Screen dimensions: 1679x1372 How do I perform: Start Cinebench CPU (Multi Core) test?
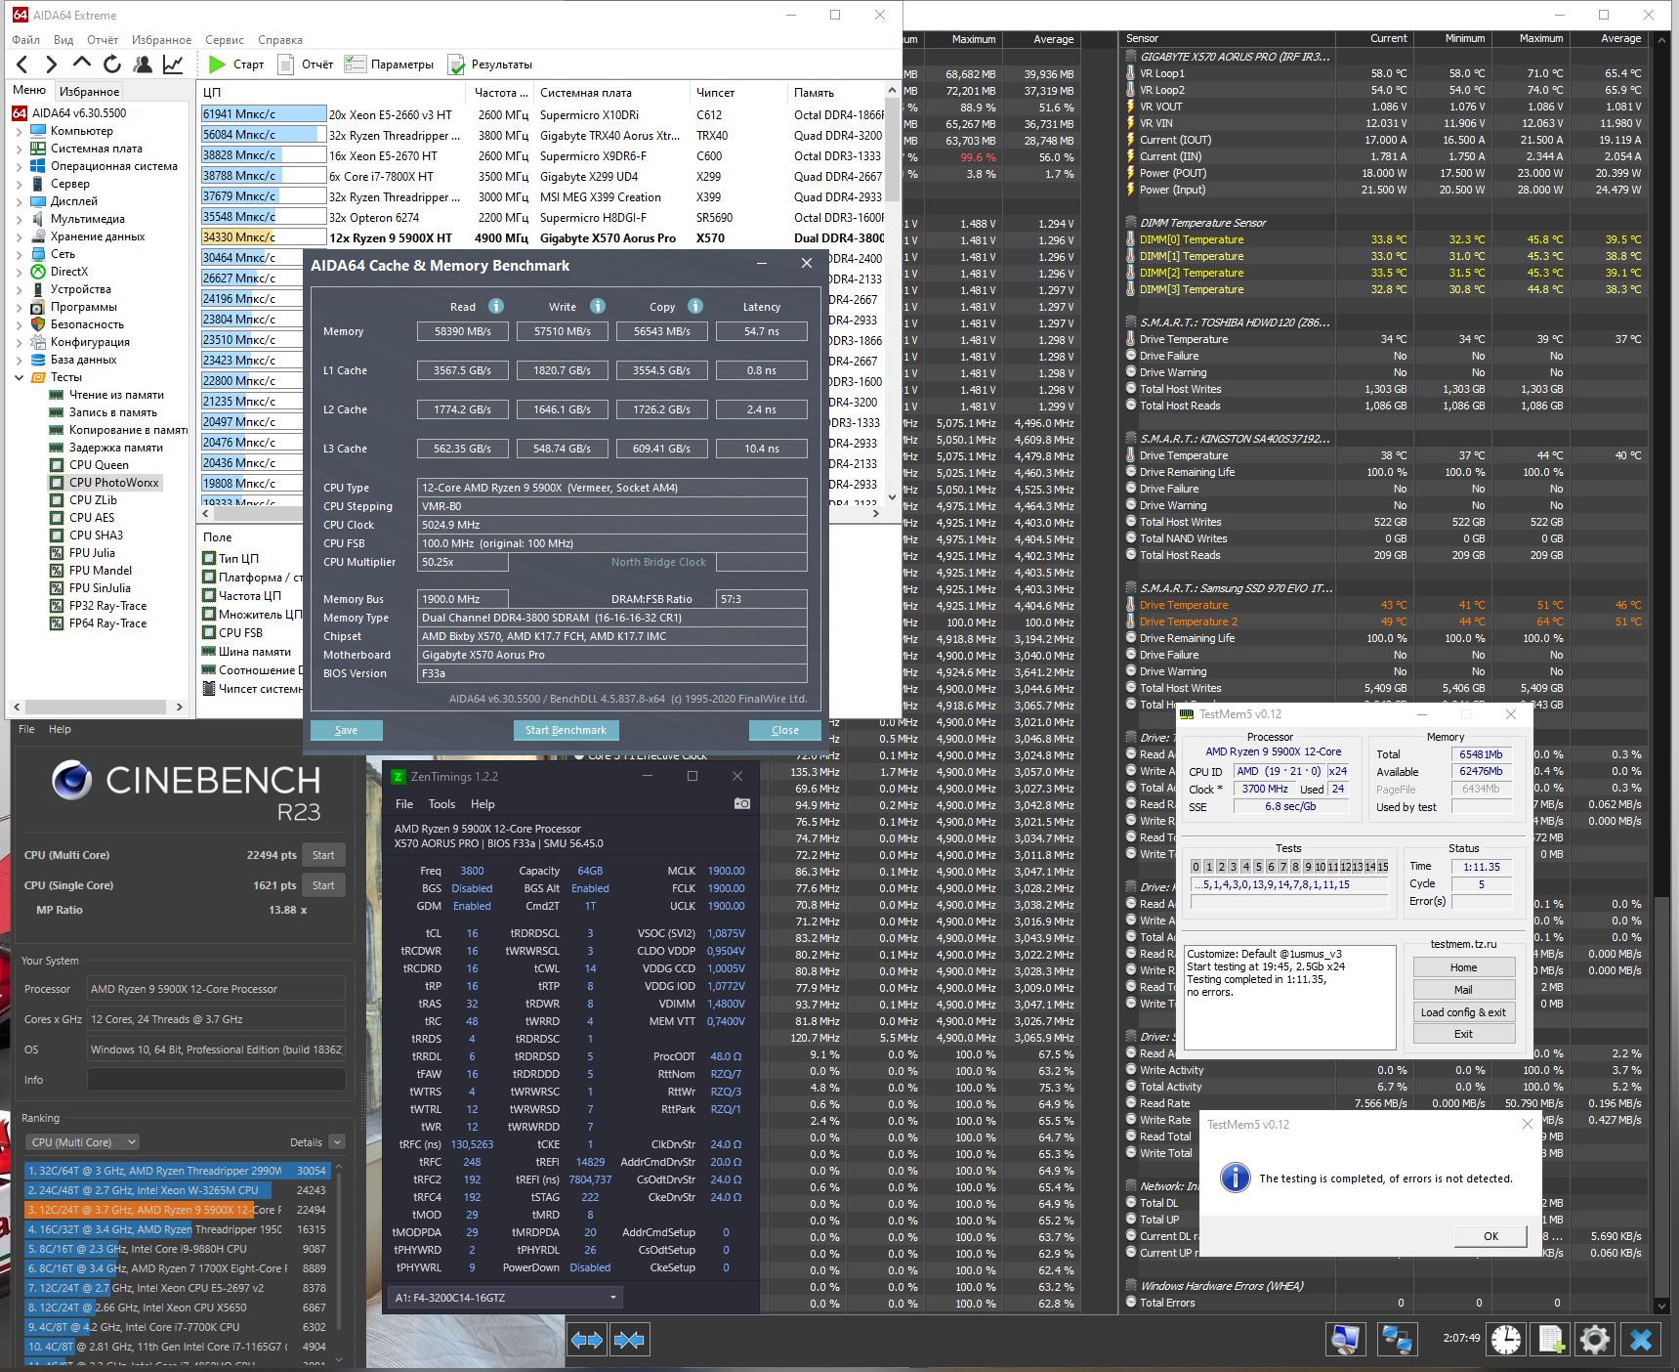tap(323, 855)
